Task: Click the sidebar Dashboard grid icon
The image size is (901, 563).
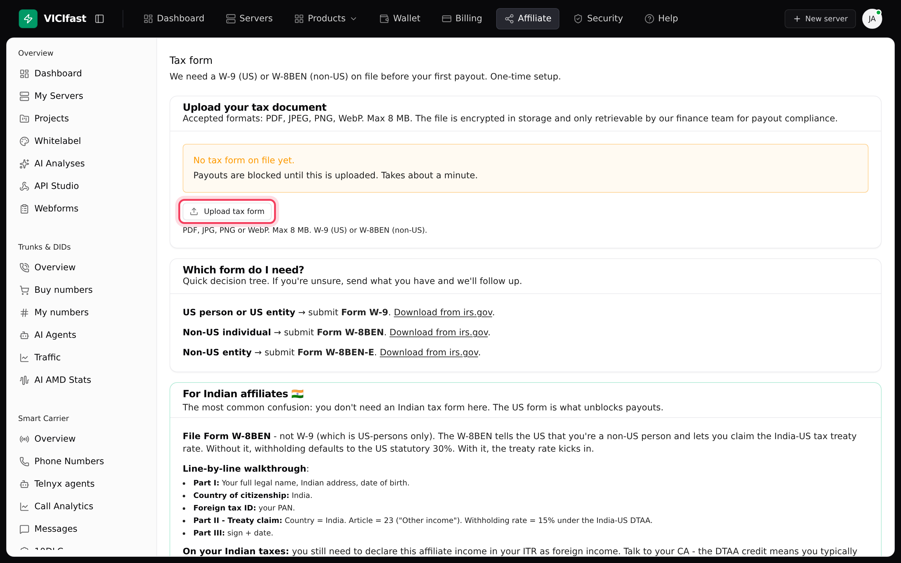Action: 24,74
